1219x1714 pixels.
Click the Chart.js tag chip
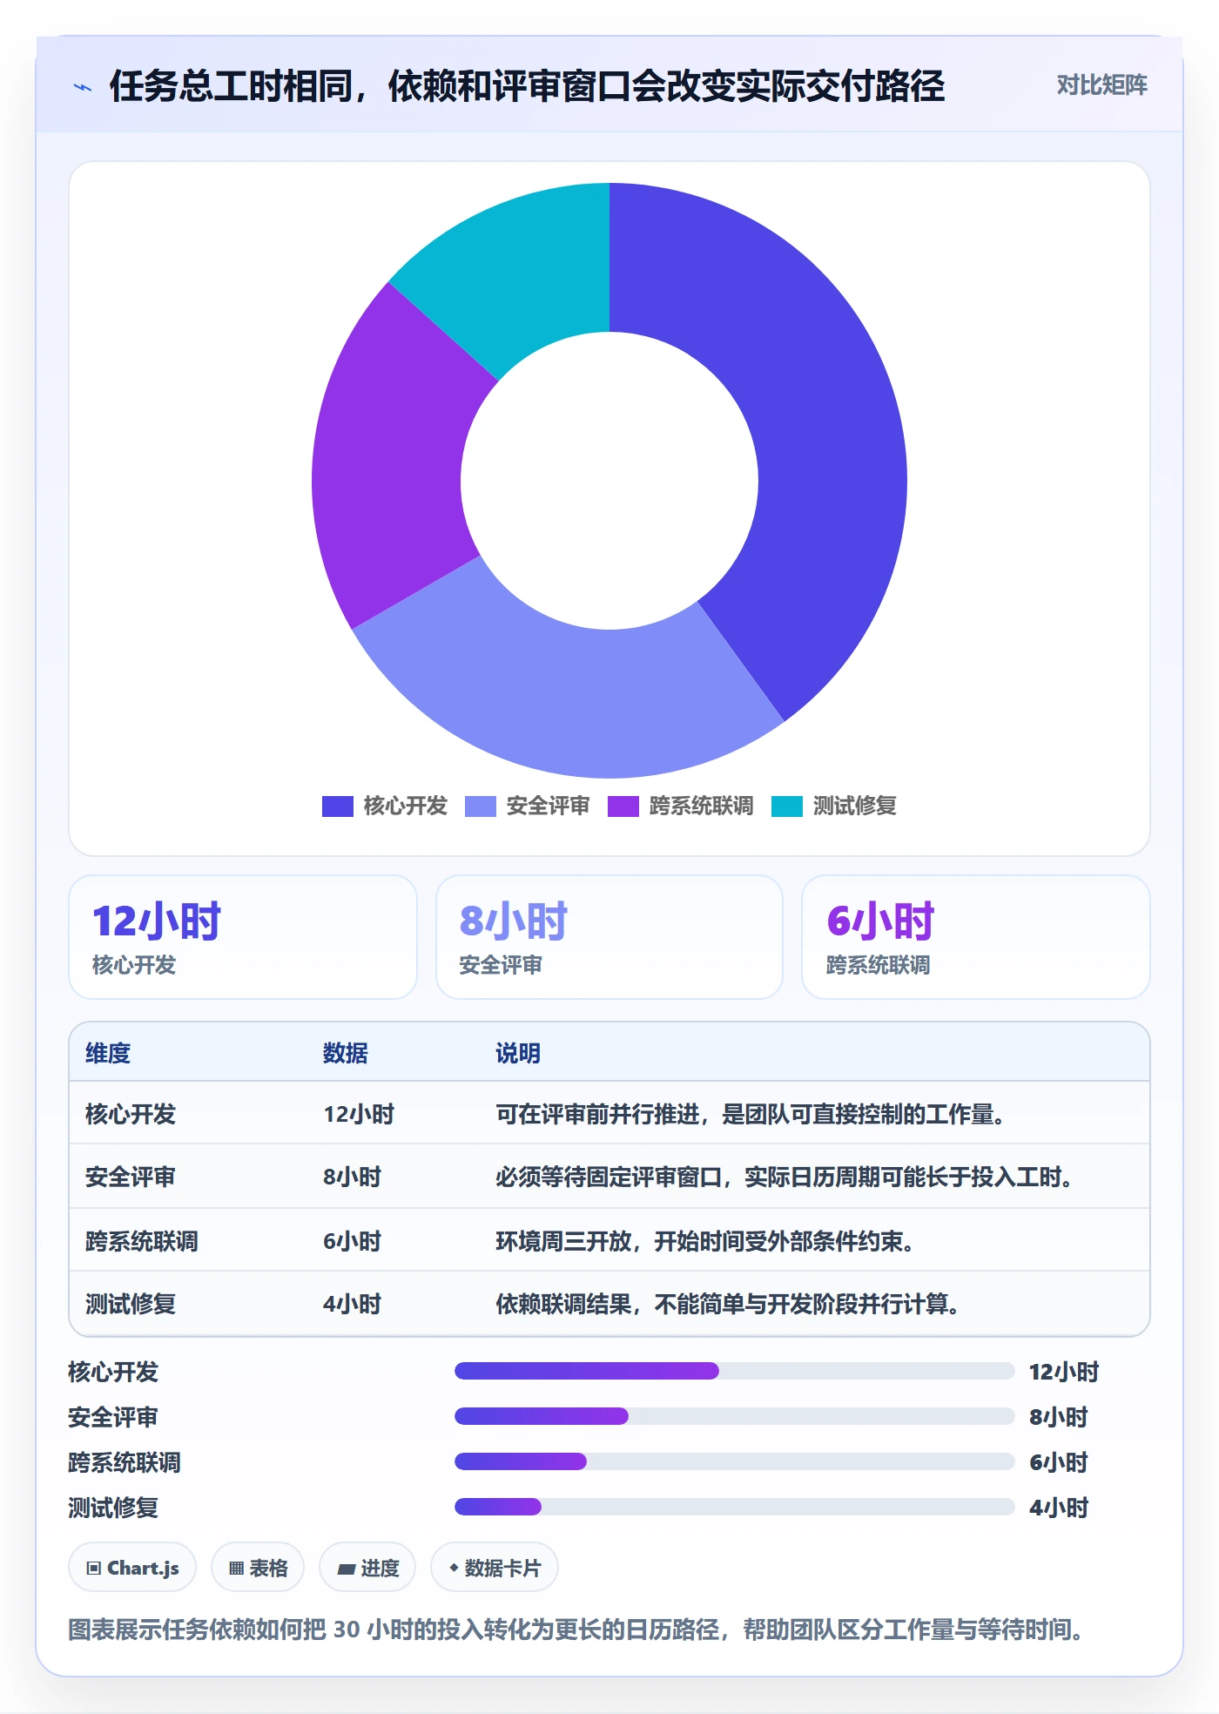(x=132, y=1568)
